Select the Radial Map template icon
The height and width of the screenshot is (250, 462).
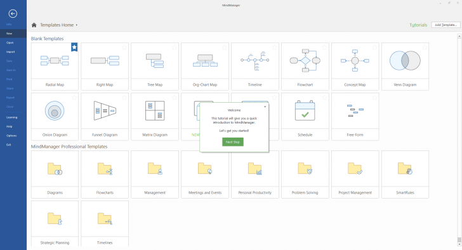[x=55, y=61]
